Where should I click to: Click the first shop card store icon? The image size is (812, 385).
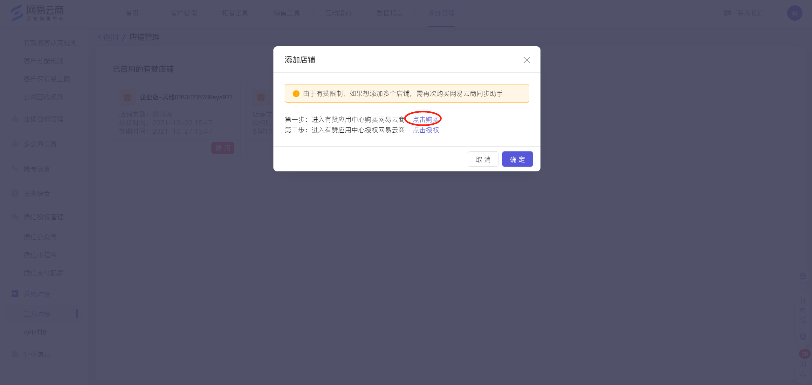(x=127, y=97)
